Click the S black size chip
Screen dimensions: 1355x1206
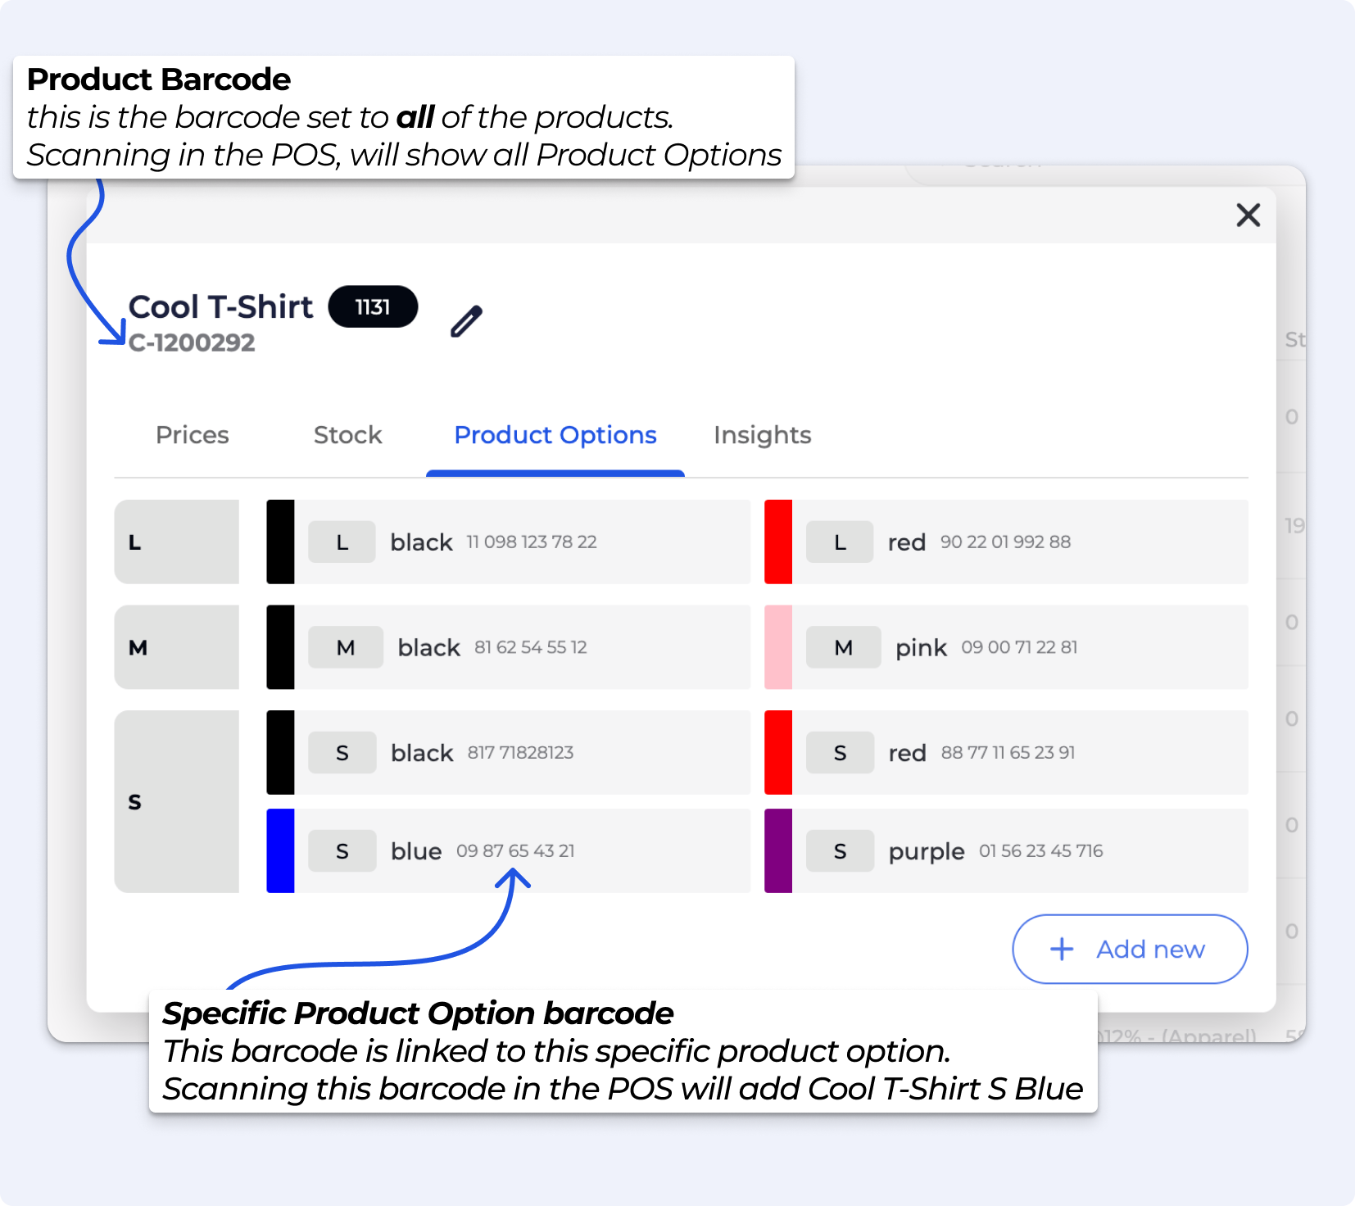tap(342, 753)
